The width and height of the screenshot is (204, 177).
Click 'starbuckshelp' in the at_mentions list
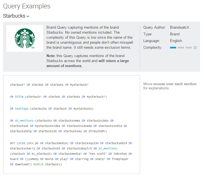[x=21, y=131]
